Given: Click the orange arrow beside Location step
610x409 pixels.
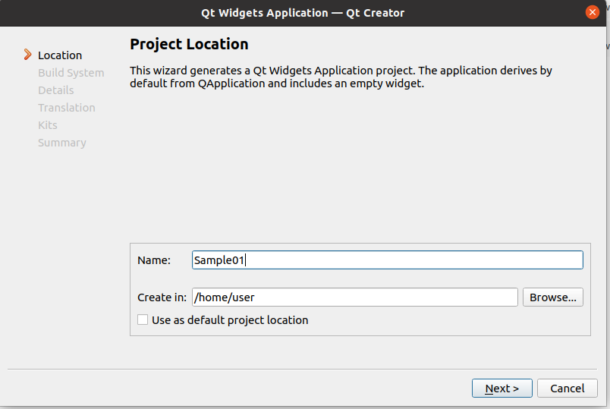Looking at the screenshot, I should click(x=28, y=55).
